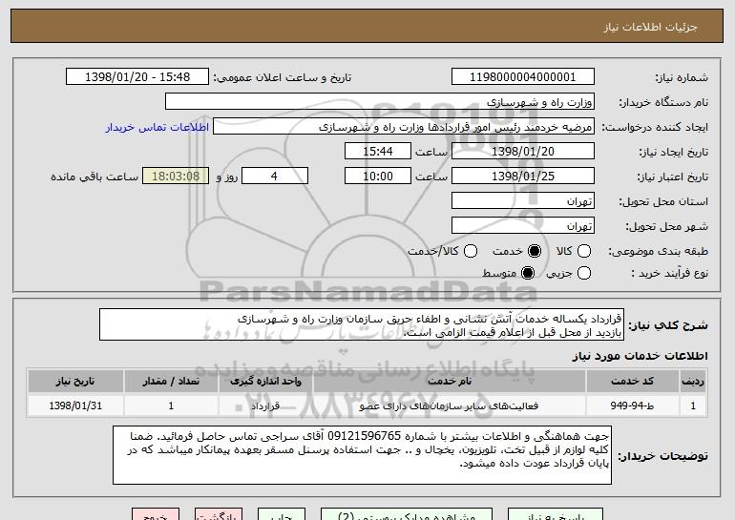735x520 pixels.
Task: Click the شهر محل تحویل field تهران
Action: coord(523,226)
